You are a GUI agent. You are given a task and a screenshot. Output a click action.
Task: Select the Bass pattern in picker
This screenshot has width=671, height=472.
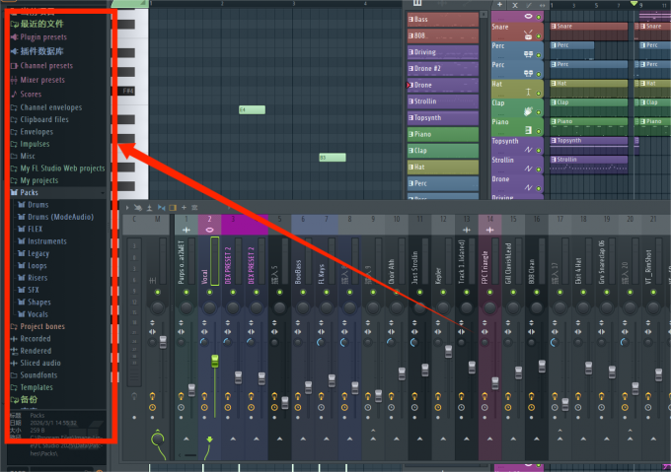point(443,20)
